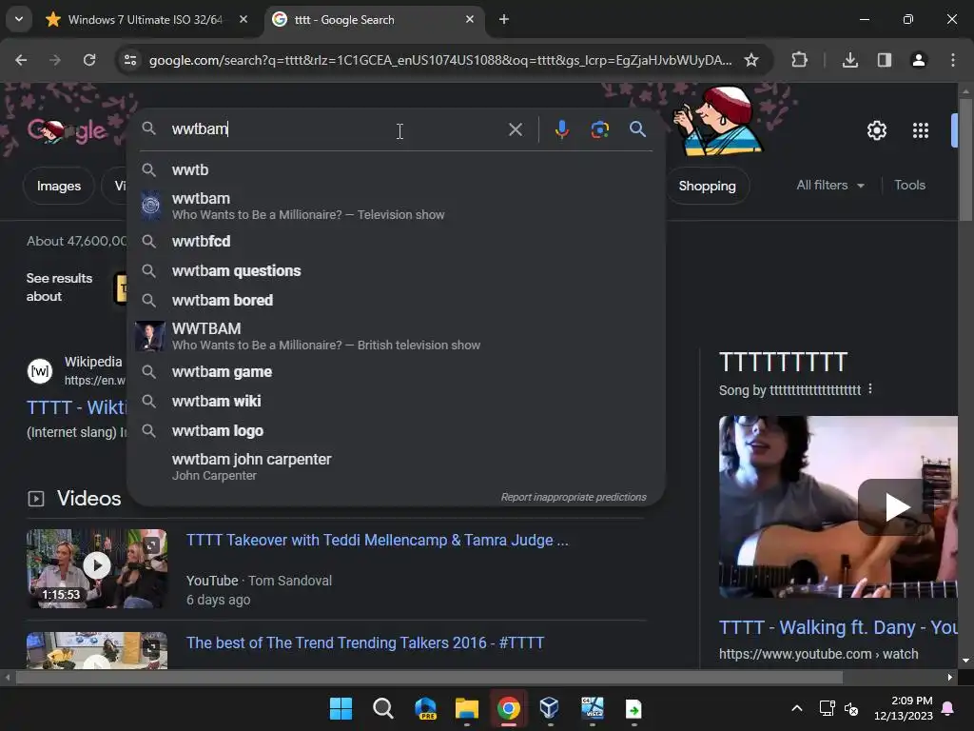Switch to Images results filter
The width and height of the screenshot is (974, 731).
tap(58, 186)
